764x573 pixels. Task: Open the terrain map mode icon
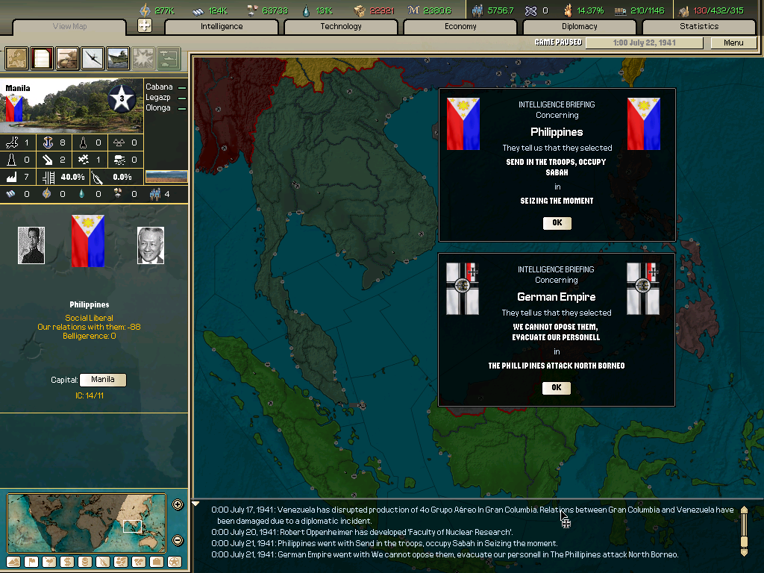click(x=13, y=563)
